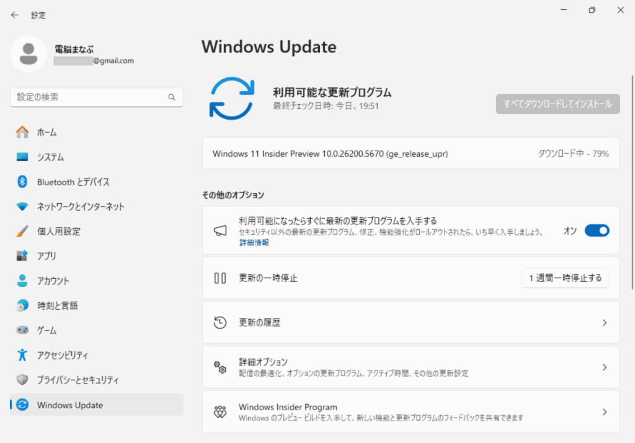635x443 pixels.
Task: Open 個人用設定 in the sidebar
Action: pos(97,231)
